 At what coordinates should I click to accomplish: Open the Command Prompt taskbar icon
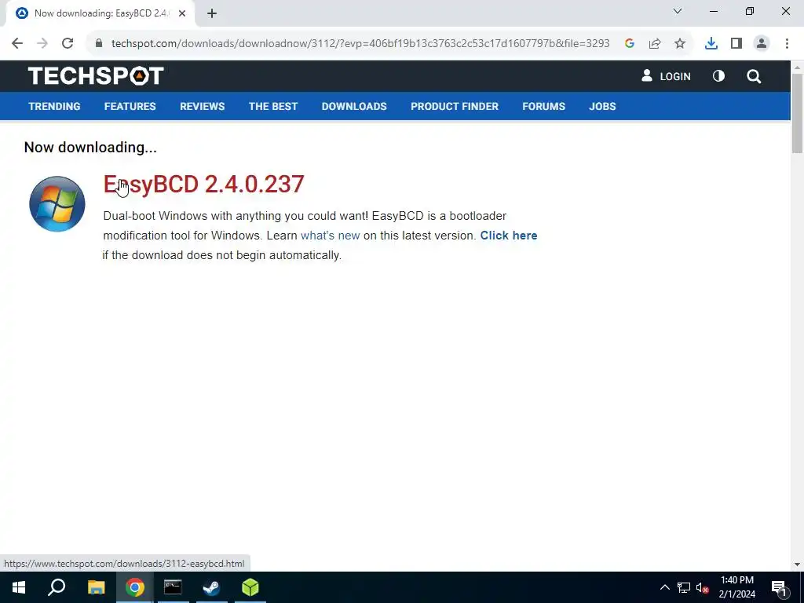pos(173,587)
